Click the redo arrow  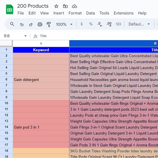[x=31, y=24]
